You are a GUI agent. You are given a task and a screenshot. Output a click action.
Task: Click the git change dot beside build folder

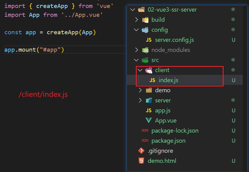pyautogui.click(x=233, y=19)
